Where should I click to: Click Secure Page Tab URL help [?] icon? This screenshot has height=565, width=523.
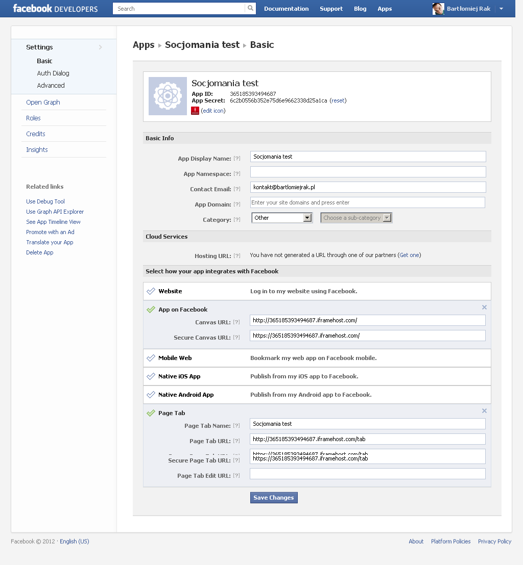(236, 460)
